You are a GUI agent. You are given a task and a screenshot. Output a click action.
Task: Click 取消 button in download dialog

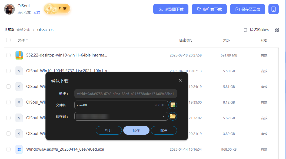[x=164, y=130]
